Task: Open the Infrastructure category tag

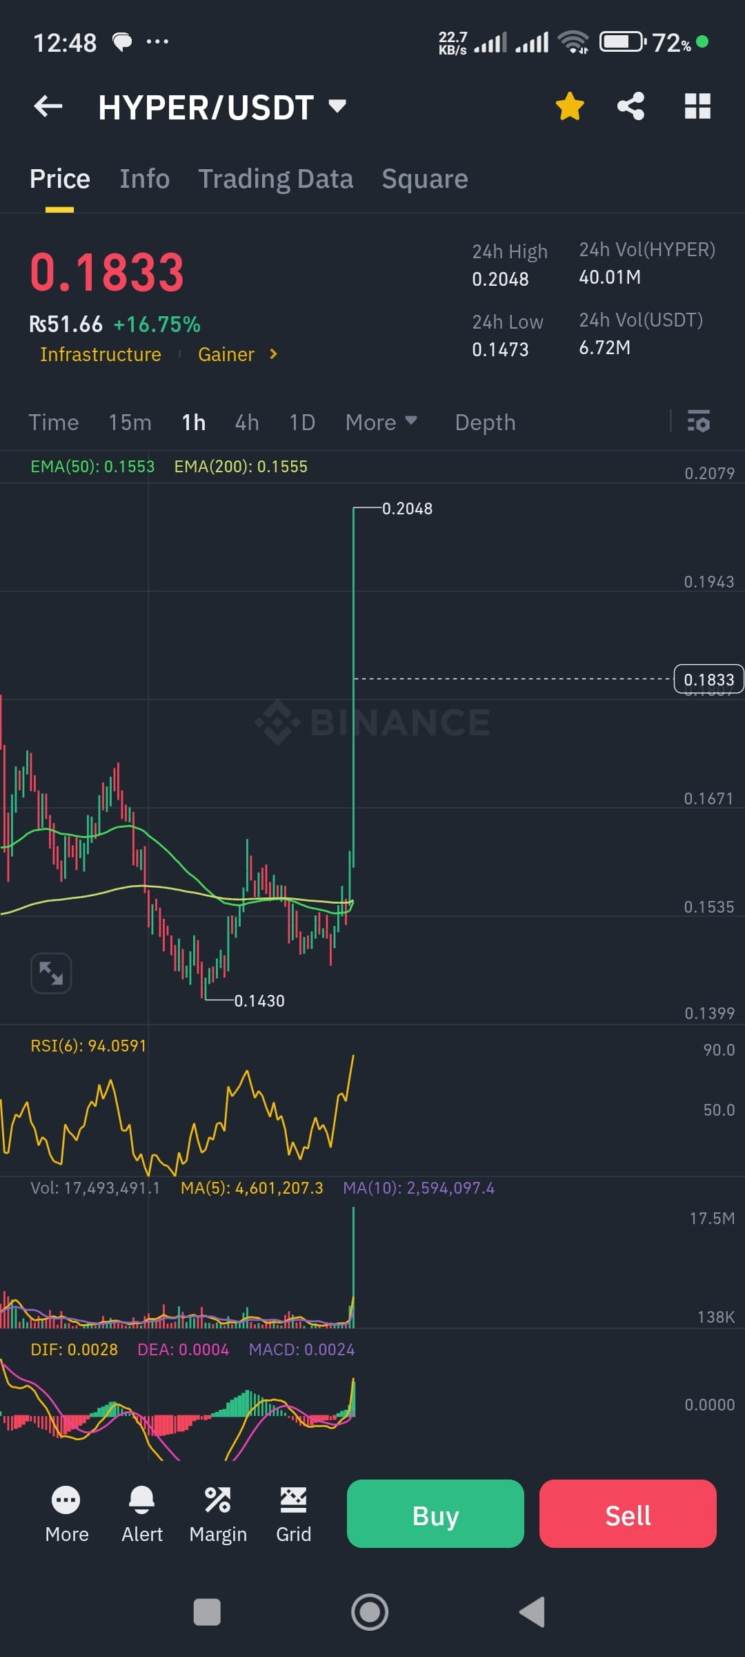Action: coord(101,354)
